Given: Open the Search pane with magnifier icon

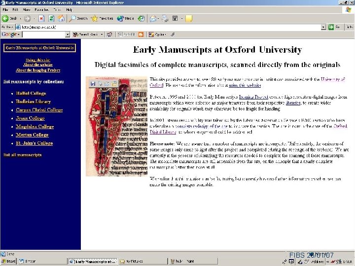Looking at the screenshot, I should pyautogui.click(x=78, y=19).
